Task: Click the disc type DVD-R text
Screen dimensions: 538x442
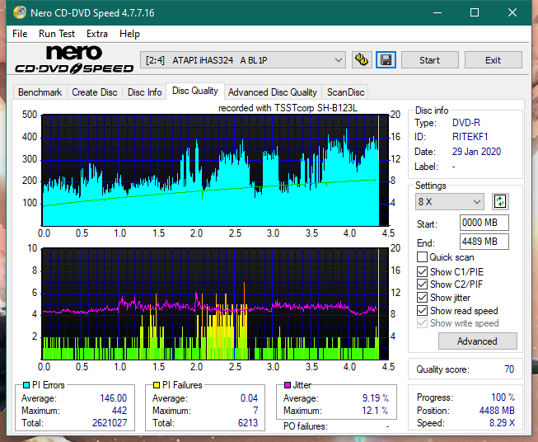Action: 466,123
